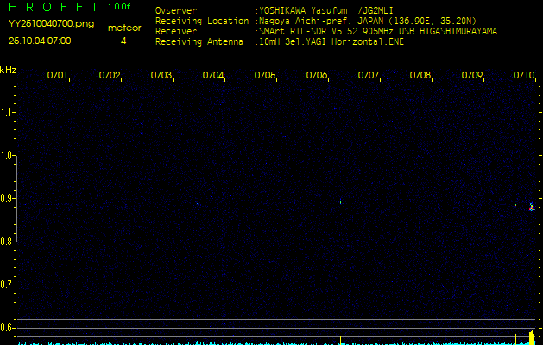Click the Receiving Location label
The height and width of the screenshot is (345, 543).
click(202, 21)
